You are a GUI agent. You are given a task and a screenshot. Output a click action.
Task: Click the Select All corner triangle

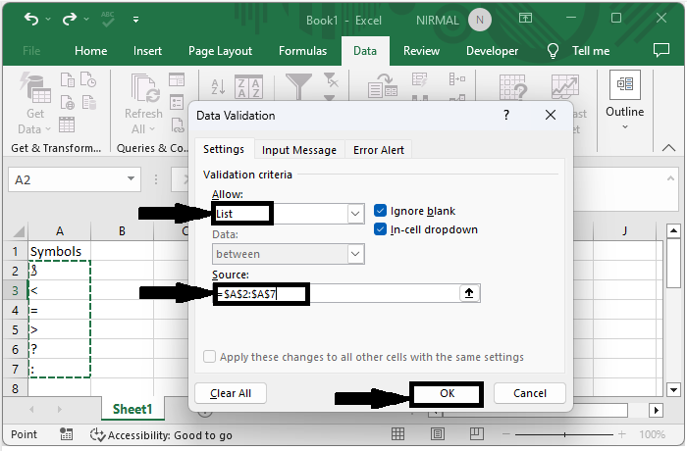pyautogui.click(x=17, y=231)
